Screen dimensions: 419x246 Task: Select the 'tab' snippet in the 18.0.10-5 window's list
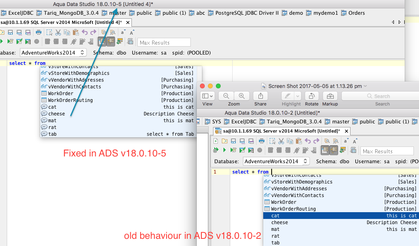[117, 134]
